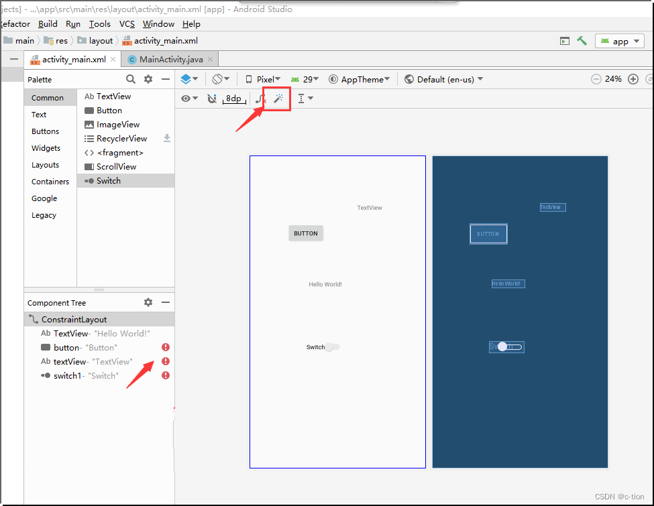Toggle autoconnect magnet icon

tap(212, 99)
